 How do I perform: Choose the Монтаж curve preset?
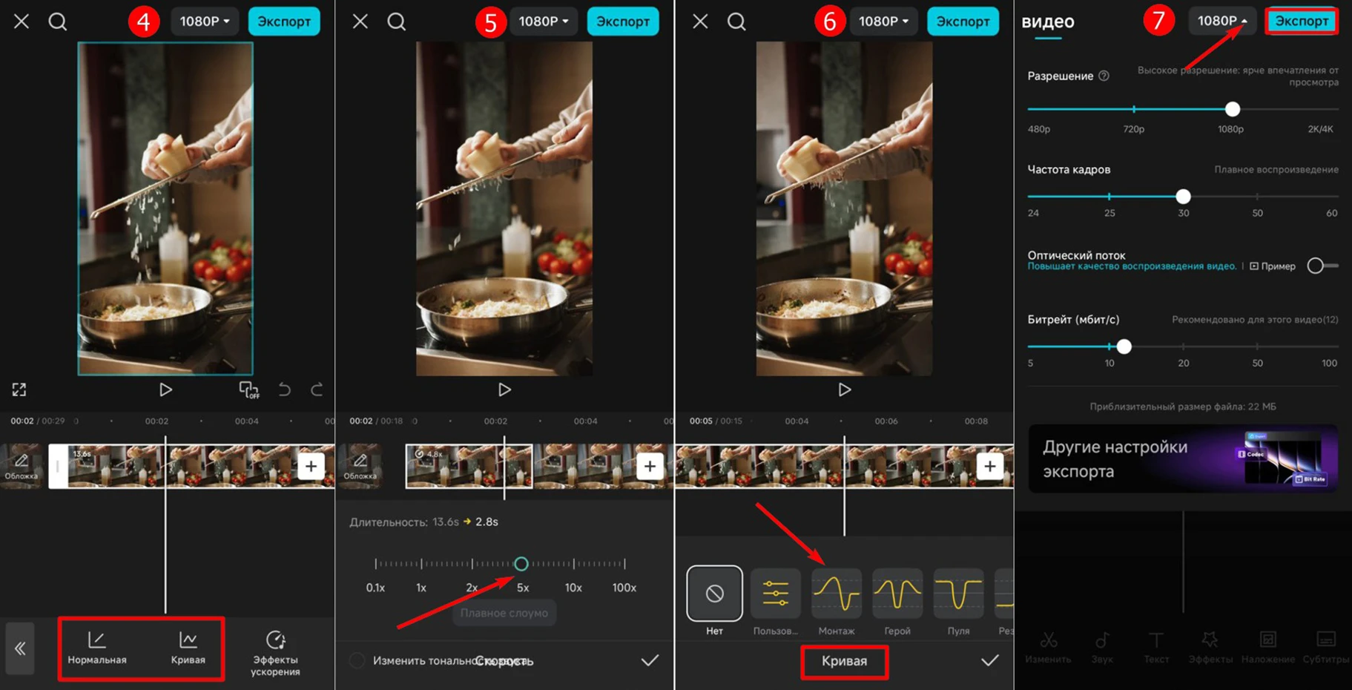click(837, 602)
